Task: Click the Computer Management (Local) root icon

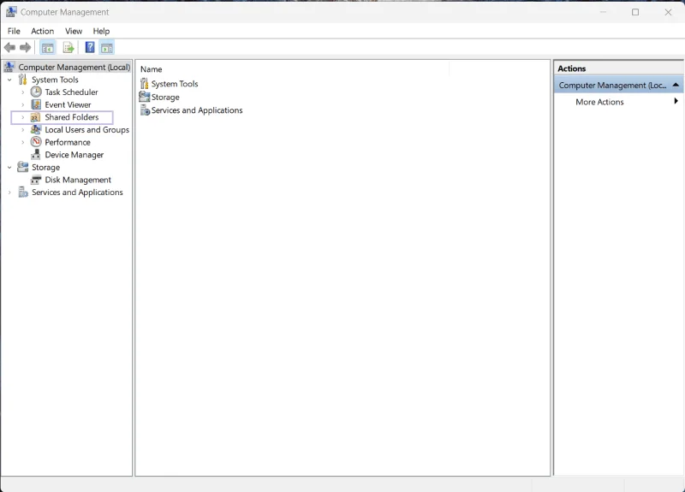Action: (x=9, y=67)
